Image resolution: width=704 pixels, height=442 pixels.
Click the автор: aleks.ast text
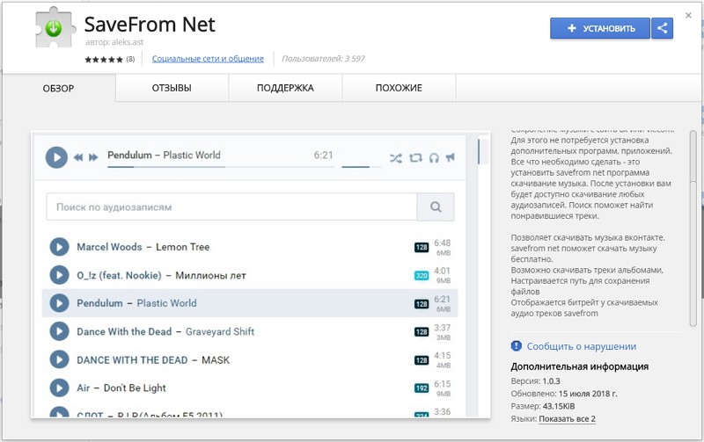114,42
